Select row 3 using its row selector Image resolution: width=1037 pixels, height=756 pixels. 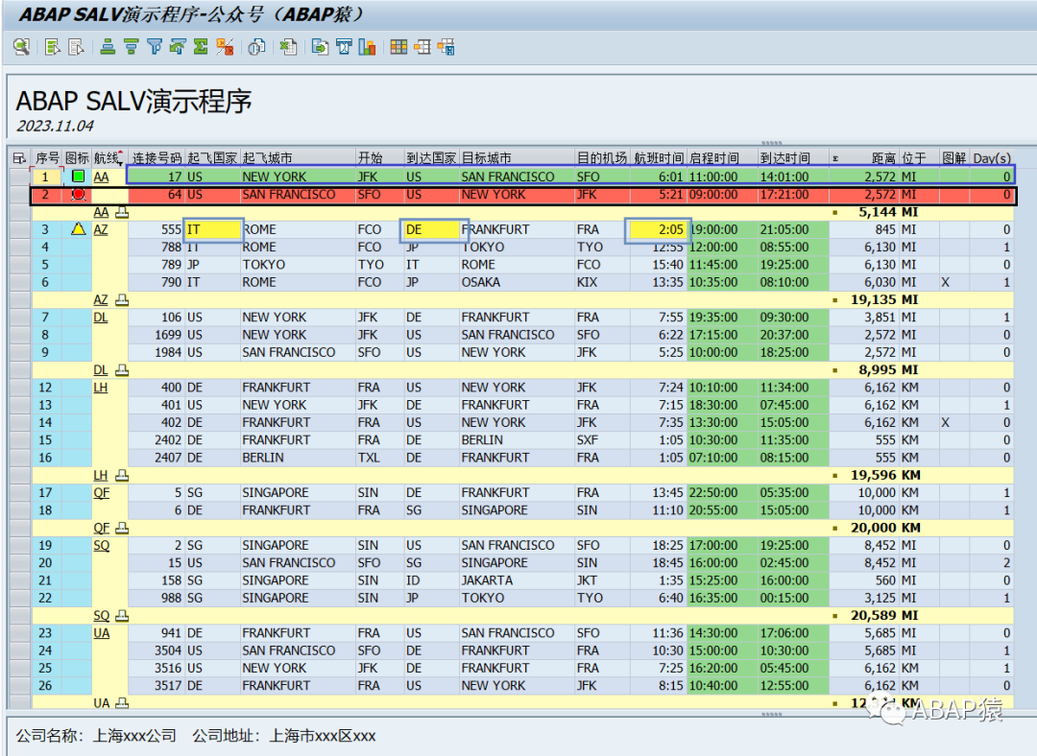pyautogui.click(x=20, y=229)
